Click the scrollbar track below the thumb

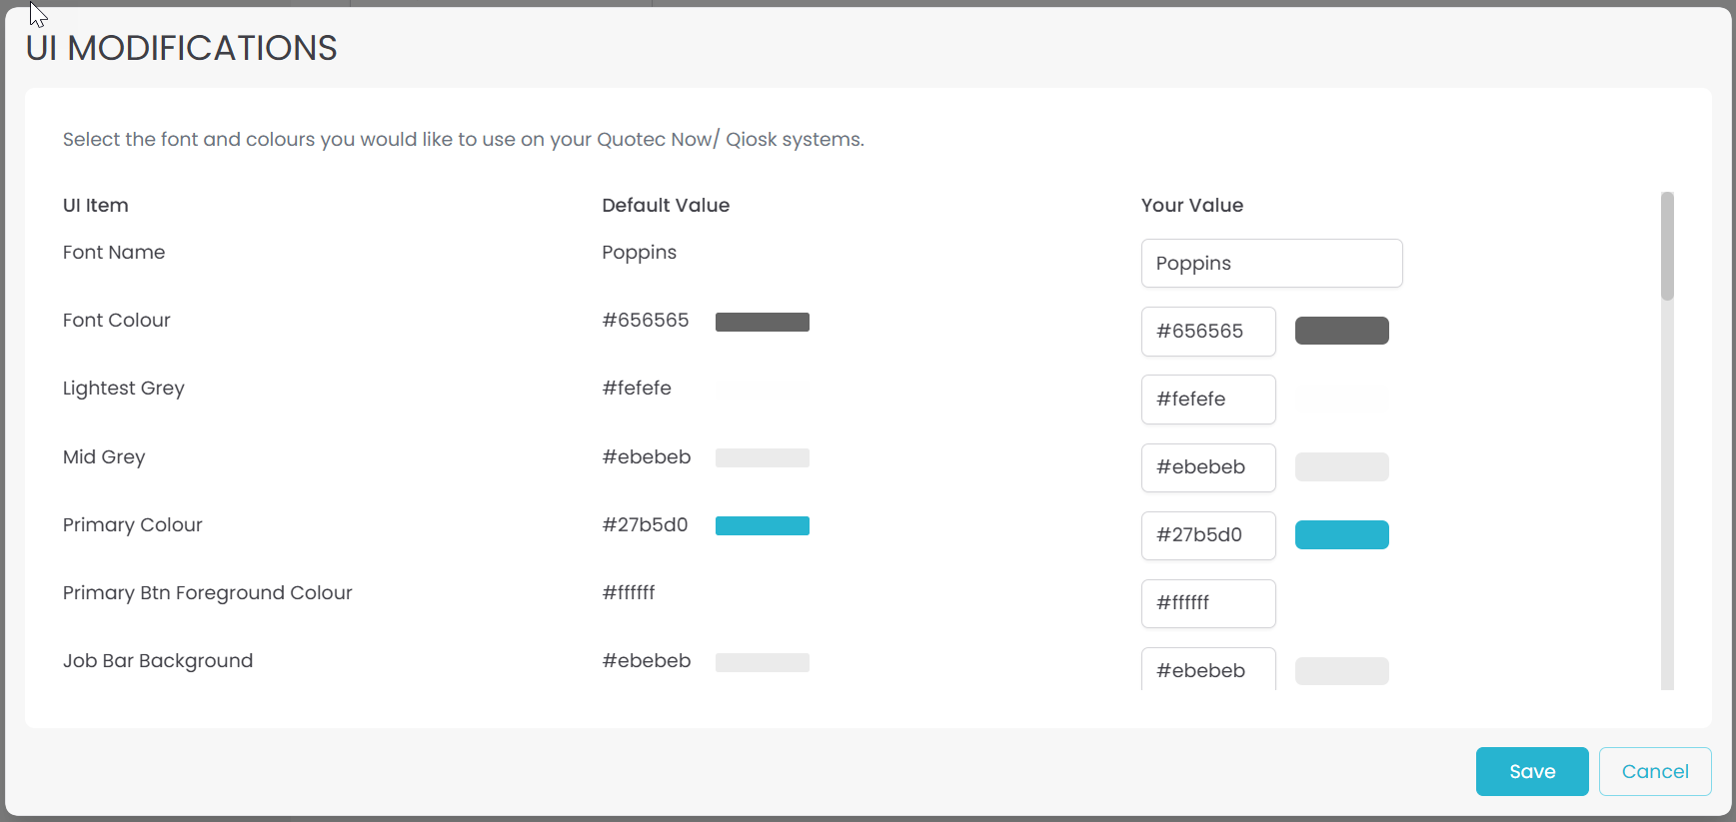tap(1666, 499)
